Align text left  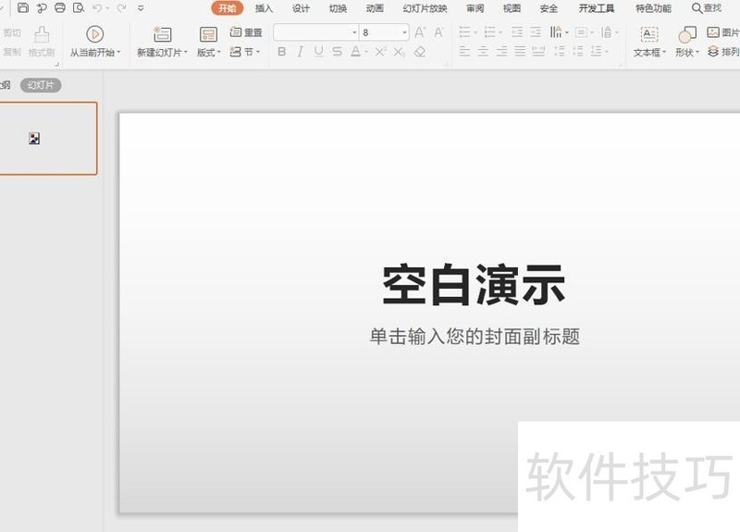pyautogui.click(x=465, y=52)
